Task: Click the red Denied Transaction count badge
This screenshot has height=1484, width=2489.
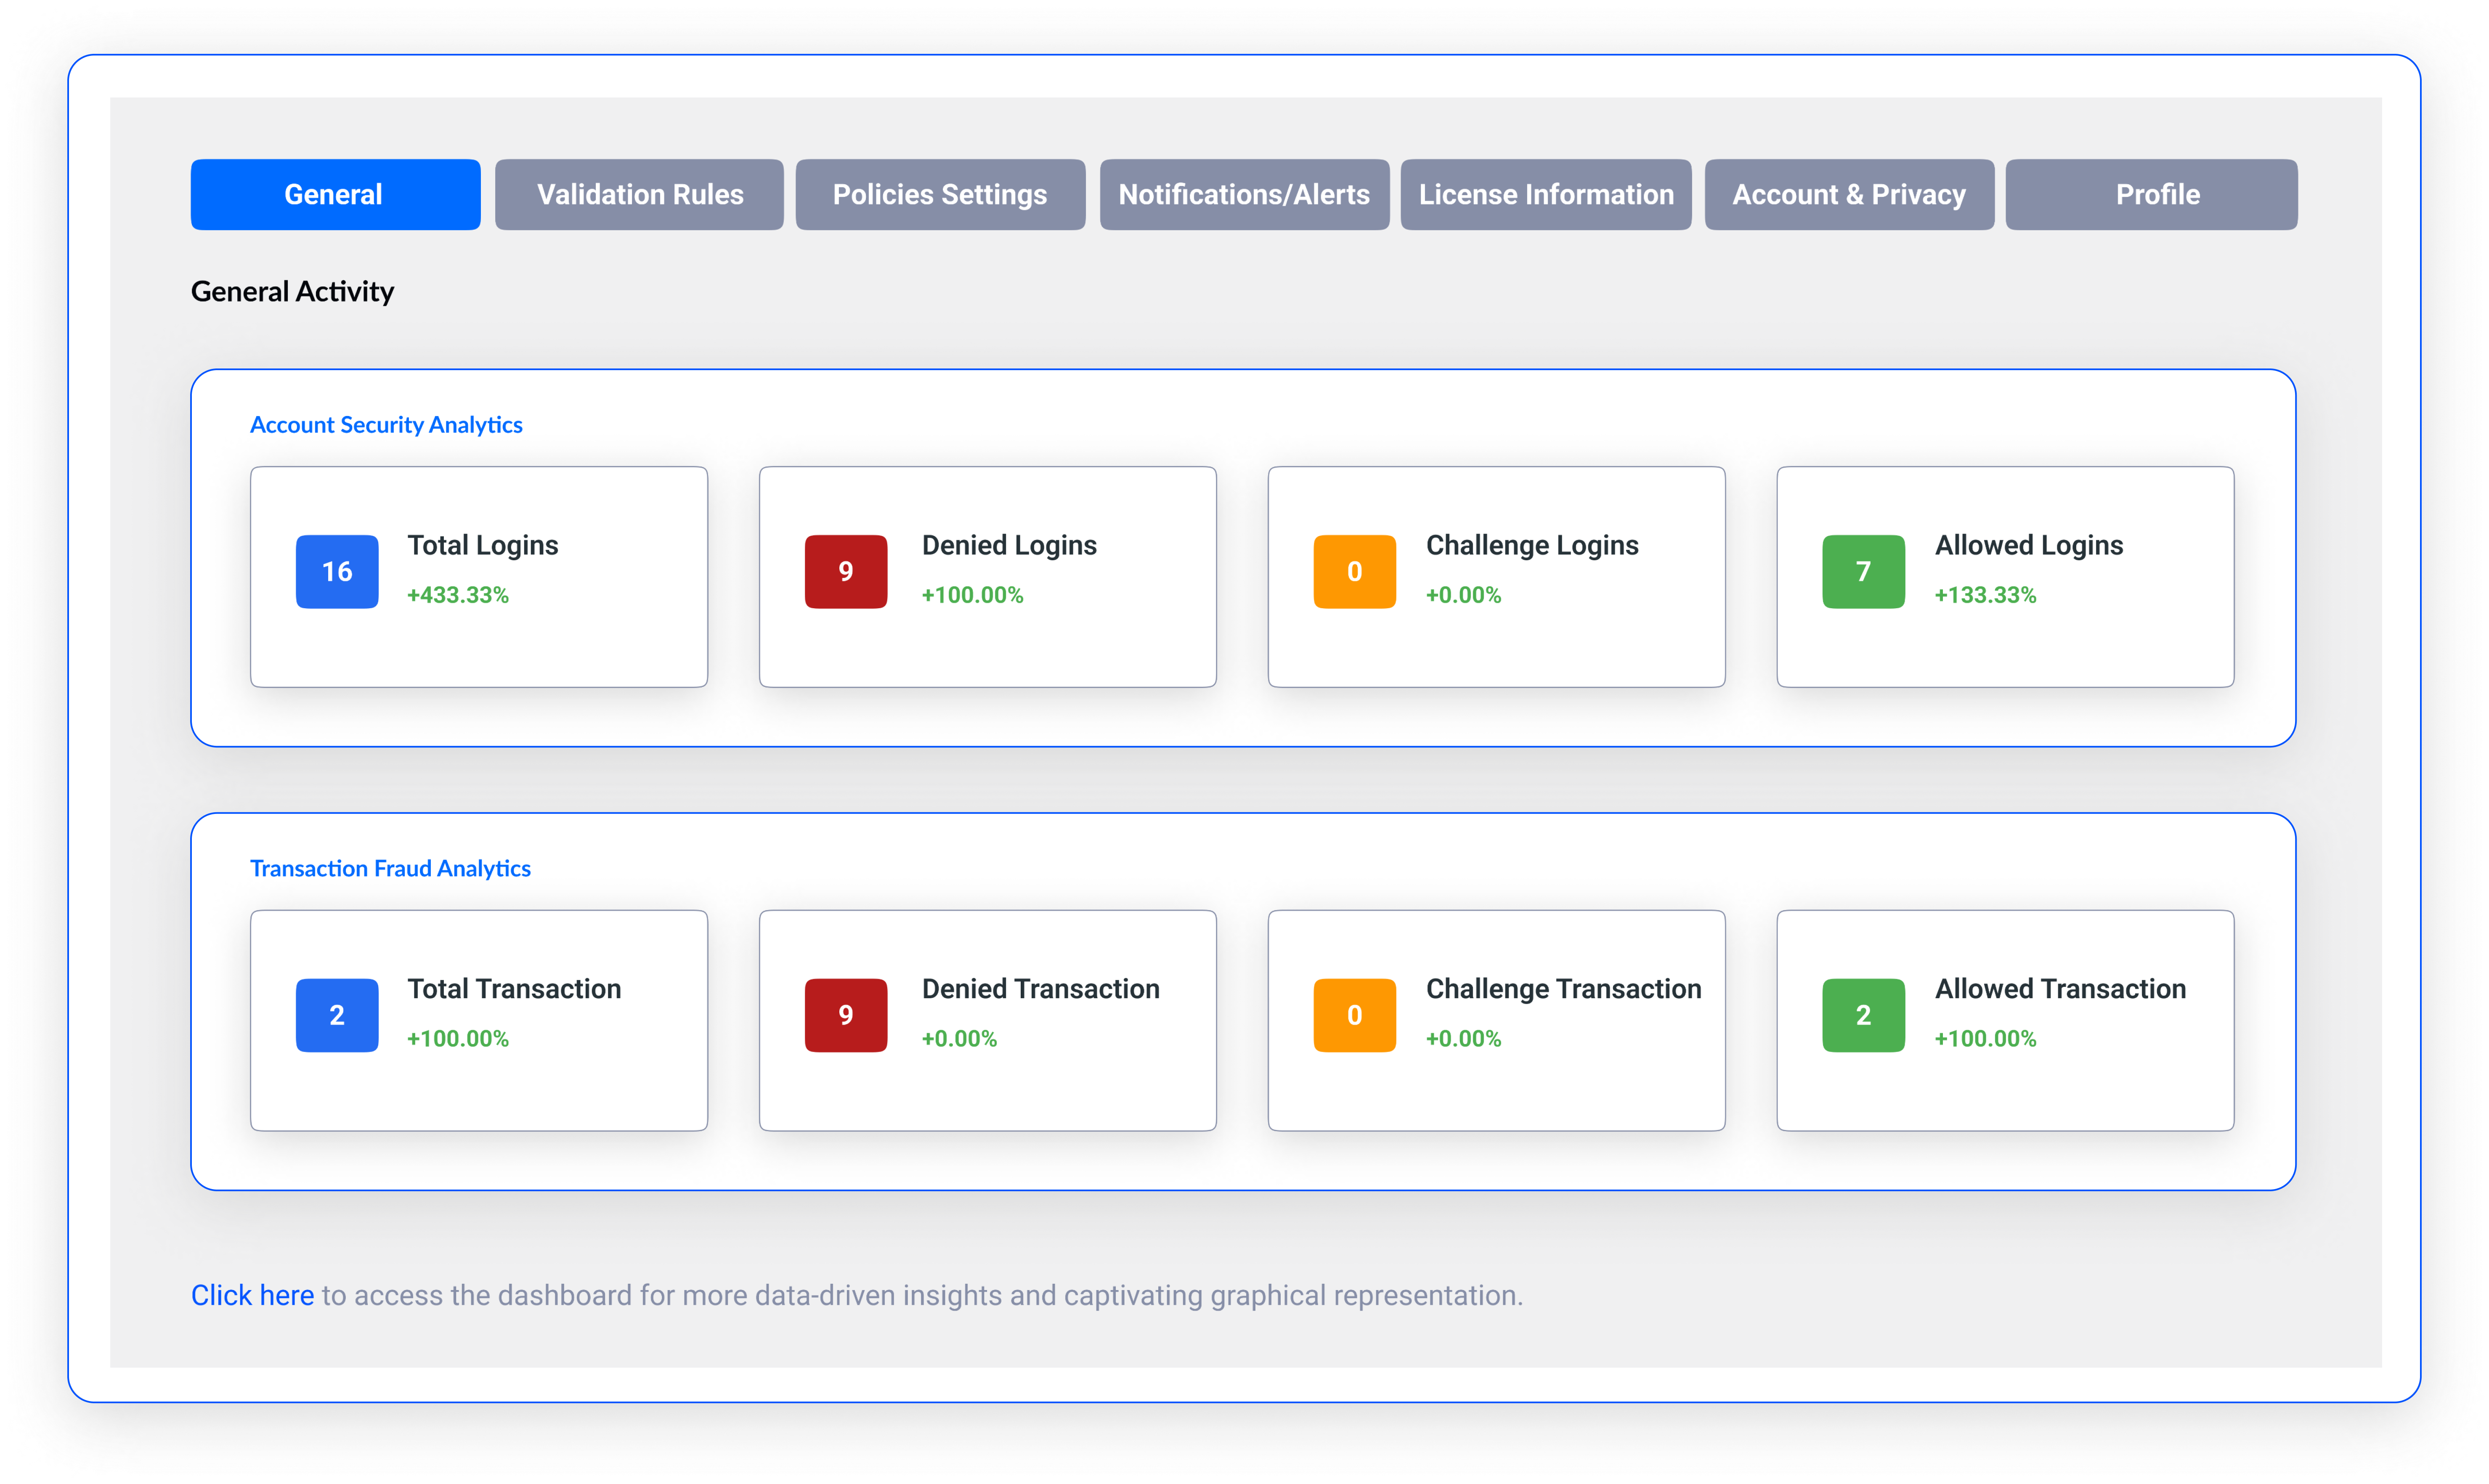Action: [x=846, y=1015]
